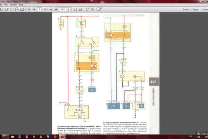
Task: Click the Edit/Sign document toolbar icon
Action: (7, 9)
